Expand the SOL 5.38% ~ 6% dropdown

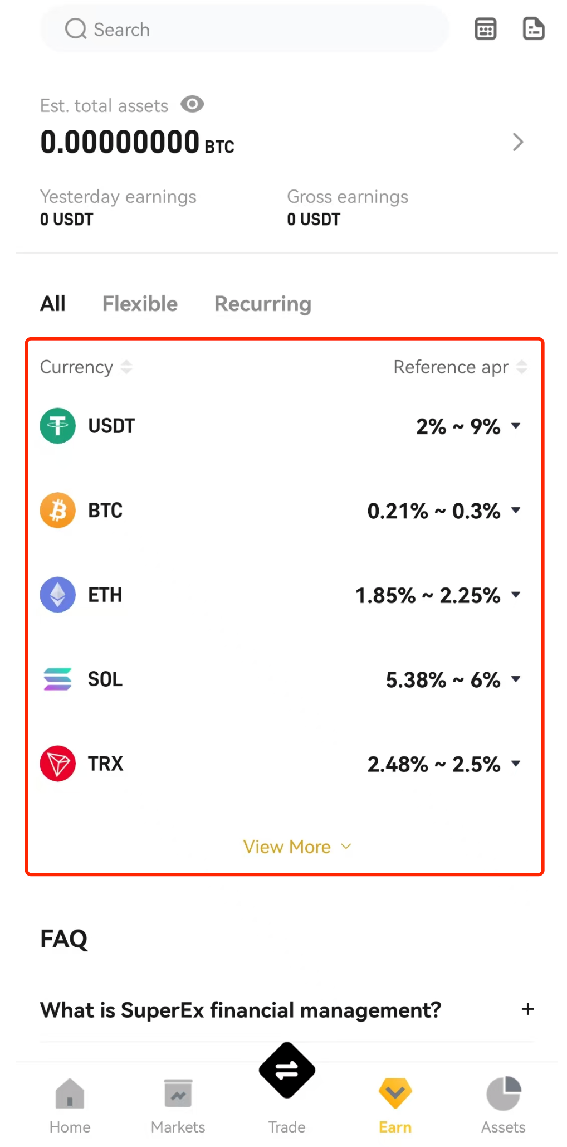[x=516, y=679]
